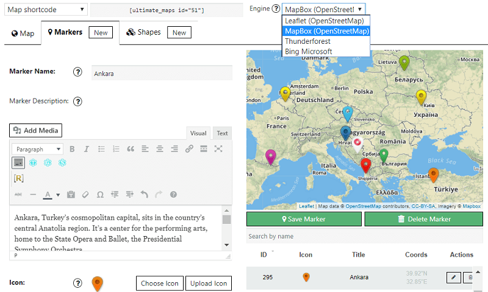Toggle fullscreen editor mode
488x292 pixels.
[x=218, y=149]
